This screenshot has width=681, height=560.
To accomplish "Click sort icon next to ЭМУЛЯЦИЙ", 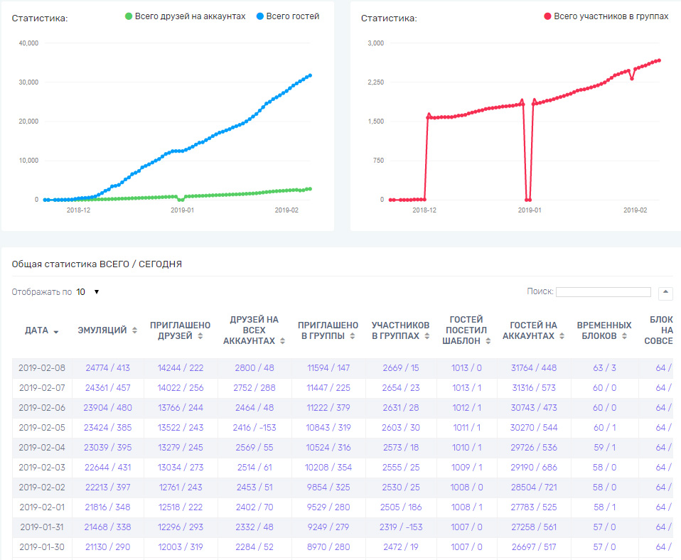I will point(134,330).
